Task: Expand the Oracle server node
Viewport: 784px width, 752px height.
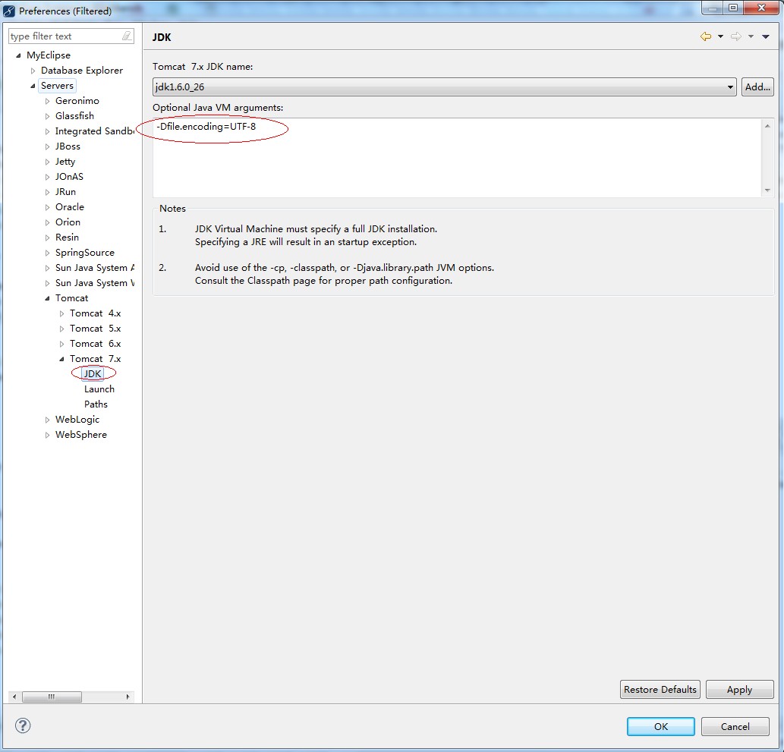Action: pyautogui.click(x=48, y=207)
